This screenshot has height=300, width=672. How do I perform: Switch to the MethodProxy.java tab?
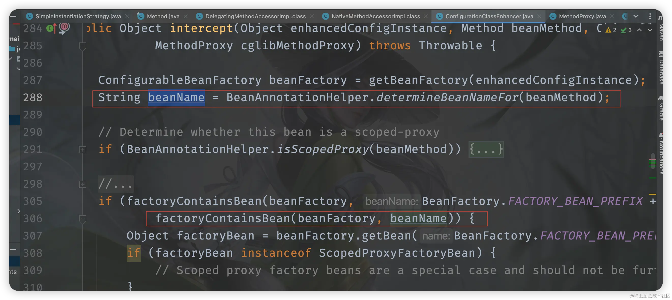click(582, 17)
